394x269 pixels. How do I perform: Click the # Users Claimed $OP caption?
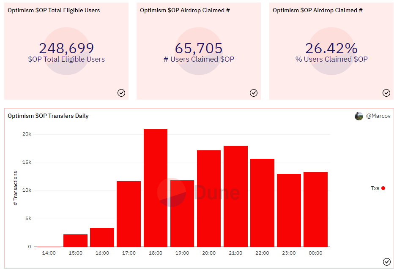(199, 59)
